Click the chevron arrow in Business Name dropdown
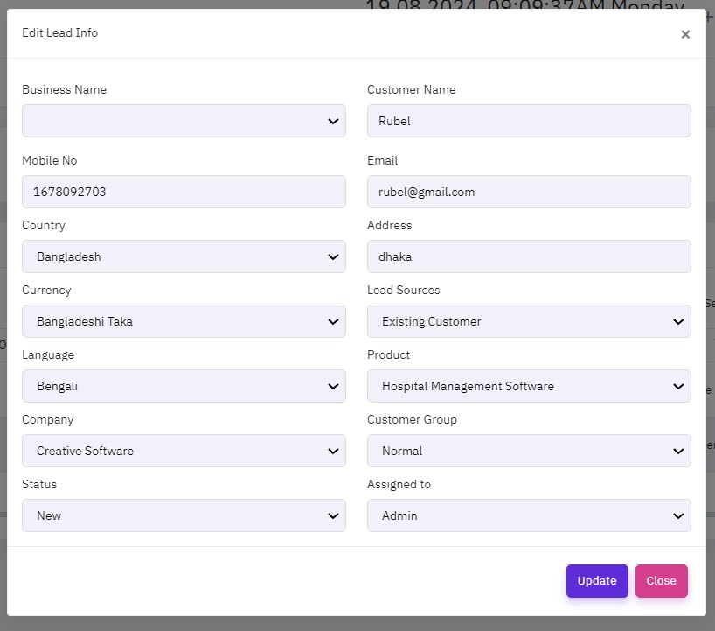This screenshot has height=631, width=715. click(x=333, y=121)
